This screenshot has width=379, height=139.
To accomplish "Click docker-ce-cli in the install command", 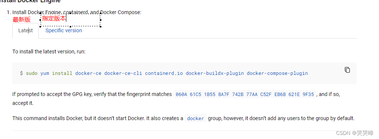I will click(x=123, y=73).
